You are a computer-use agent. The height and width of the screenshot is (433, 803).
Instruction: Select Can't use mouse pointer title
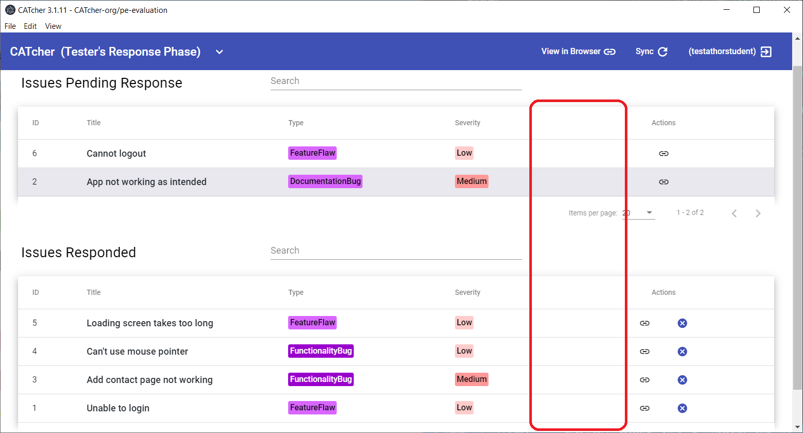tap(137, 352)
